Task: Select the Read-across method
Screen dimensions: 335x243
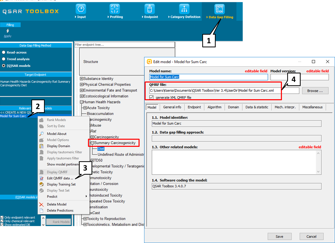Action: click(4, 52)
